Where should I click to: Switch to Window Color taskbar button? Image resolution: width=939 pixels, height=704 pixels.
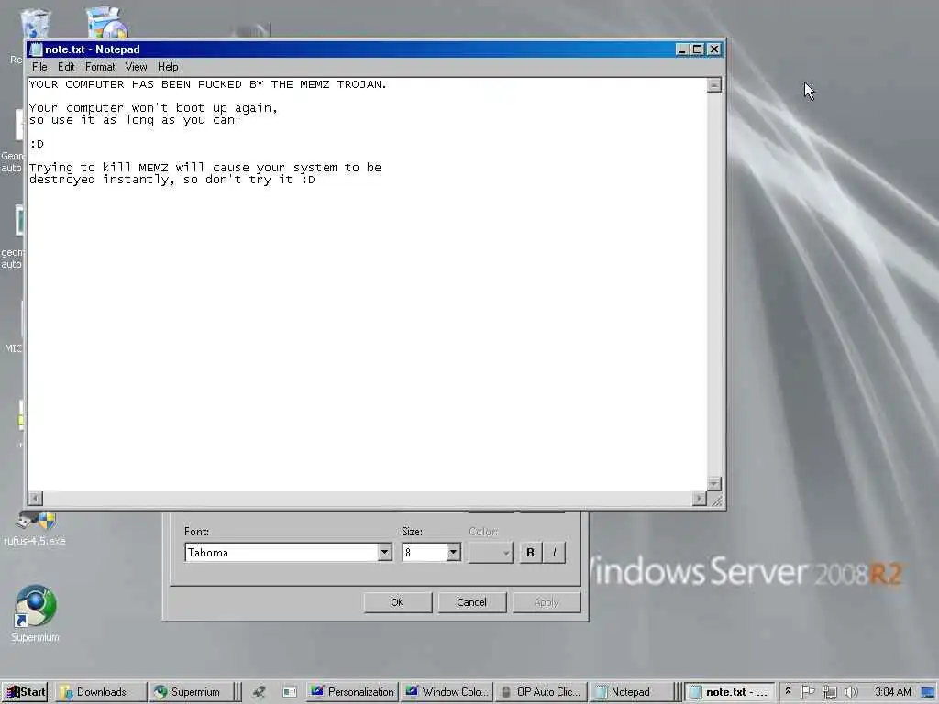(x=447, y=692)
